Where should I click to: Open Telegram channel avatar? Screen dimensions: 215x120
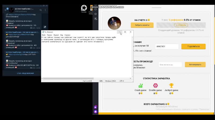coord(11,10)
